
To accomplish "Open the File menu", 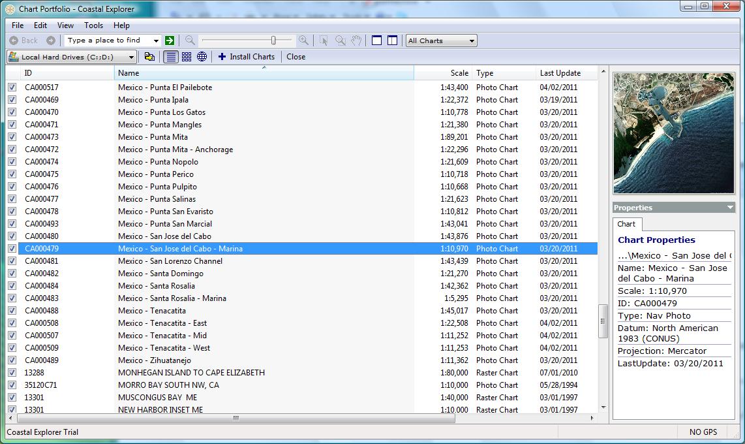I will 18,25.
